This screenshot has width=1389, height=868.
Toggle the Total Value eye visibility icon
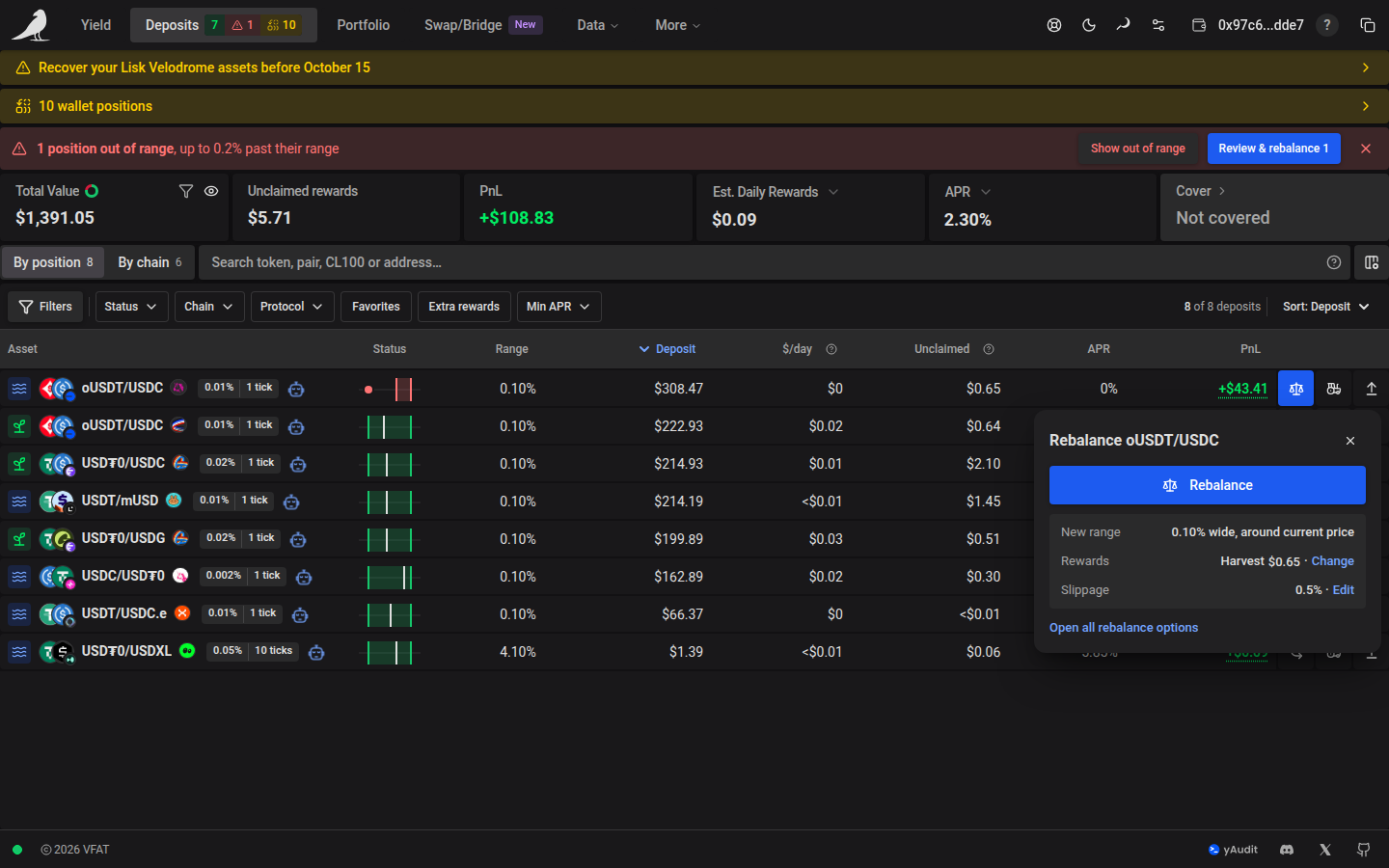[211, 191]
